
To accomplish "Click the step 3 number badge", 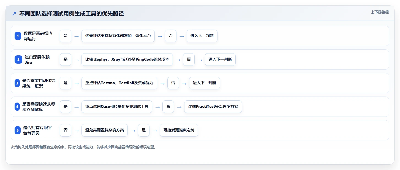I will (x=17, y=83).
